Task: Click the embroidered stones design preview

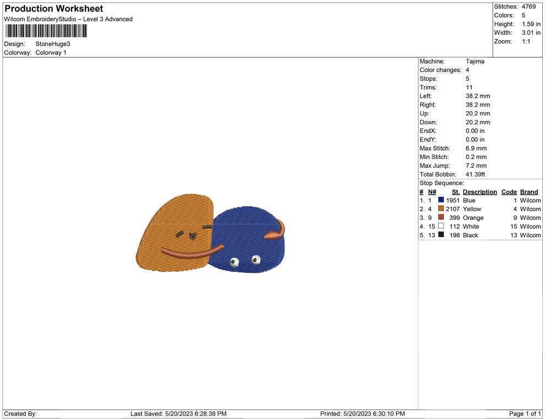Action: click(x=211, y=233)
